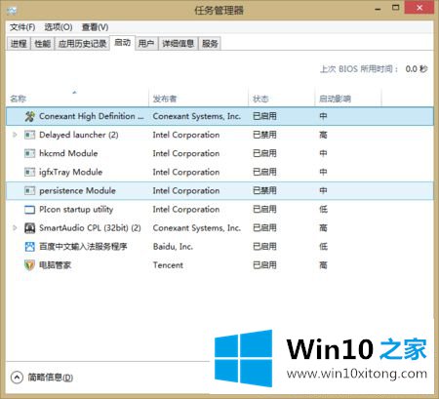Open the 文件(F) menu
This screenshot has width=439, height=399.
pos(22,27)
